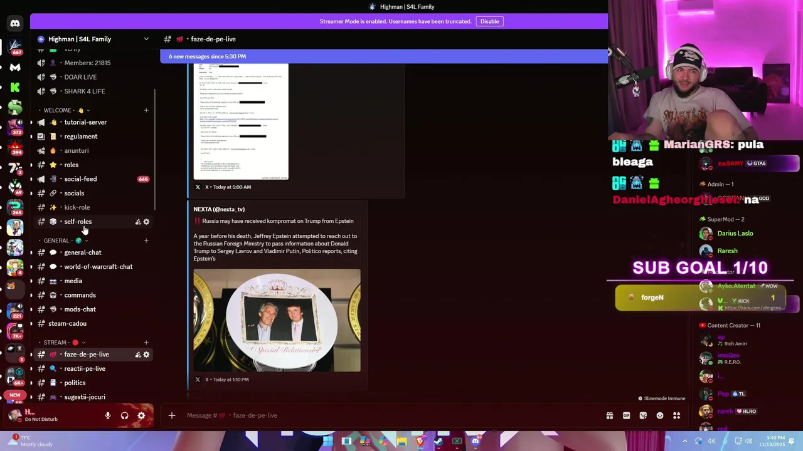This screenshot has height=451, width=803.
Task: Click the NEW badge server icon
Action: coord(15,395)
